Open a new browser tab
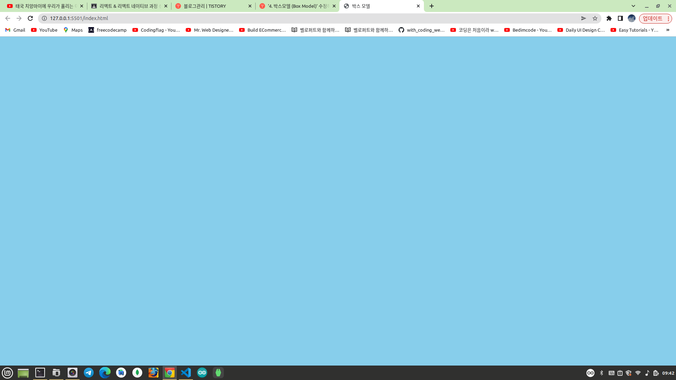The height and width of the screenshot is (380, 676). click(432, 6)
